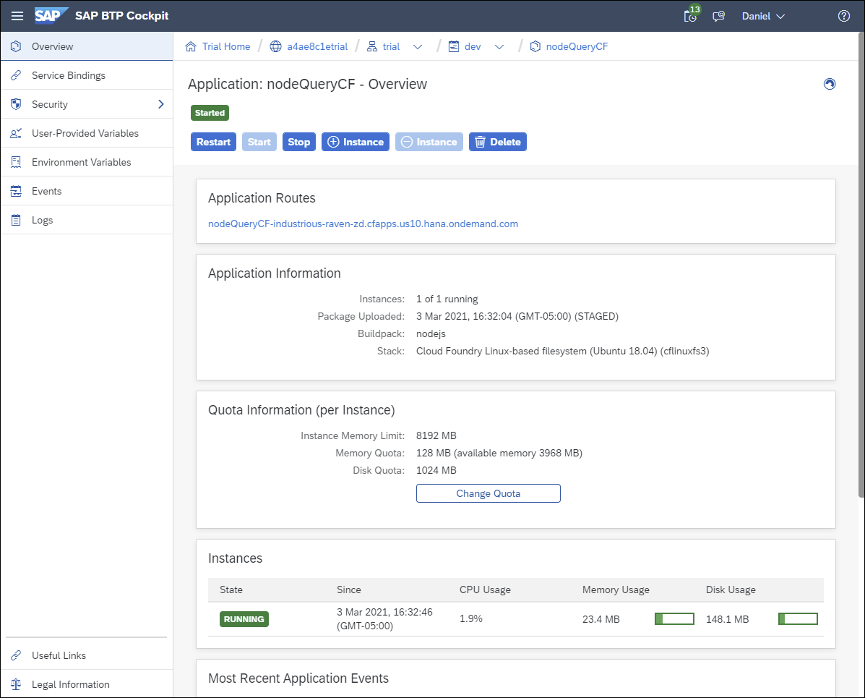Click the Memory Usage progress bar
This screenshot has height=698, width=865.
click(x=674, y=619)
